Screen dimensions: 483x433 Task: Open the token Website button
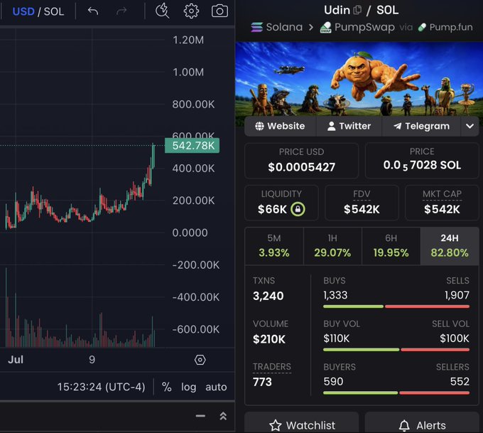point(280,126)
